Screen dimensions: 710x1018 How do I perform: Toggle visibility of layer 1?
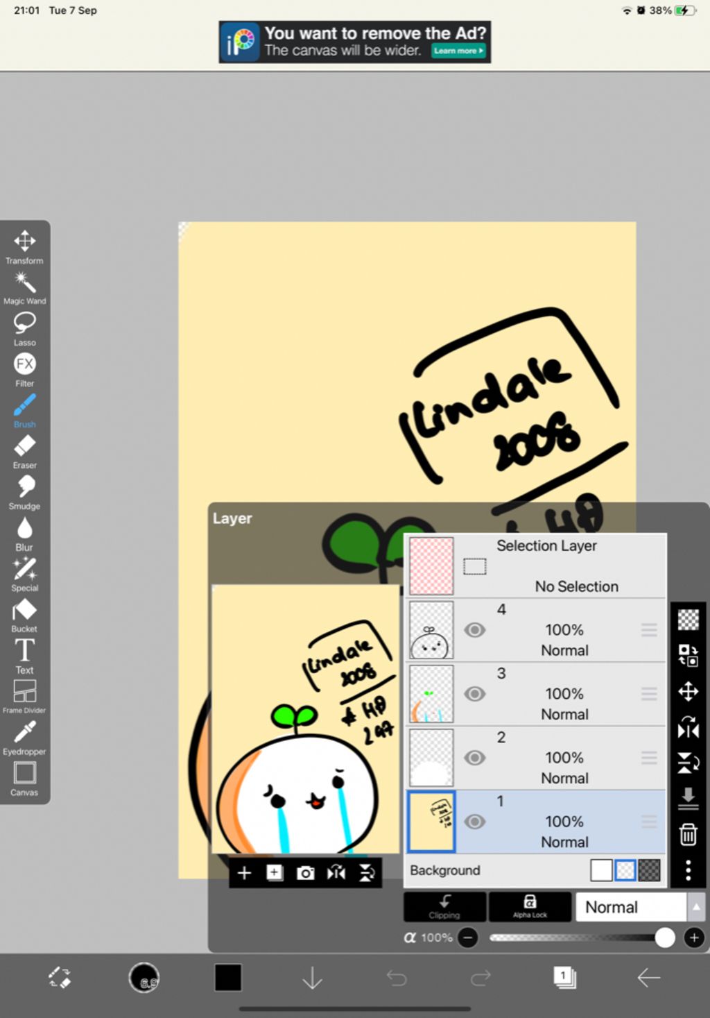[474, 822]
